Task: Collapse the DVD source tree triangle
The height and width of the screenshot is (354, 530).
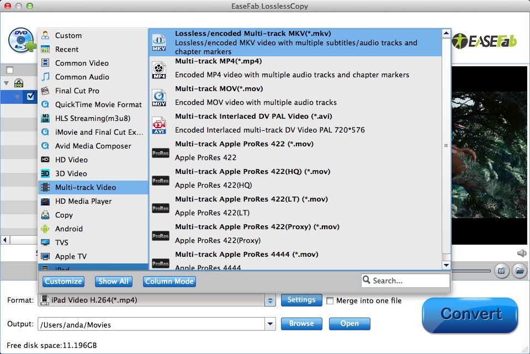Action: pos(7,83)
